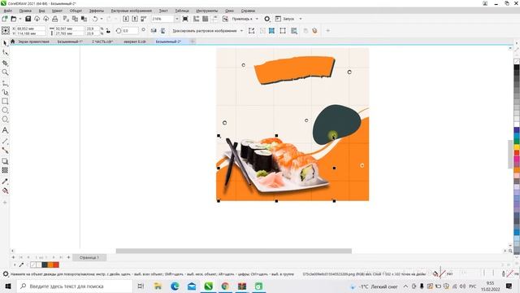Open the Правка menu
The image size is (520, 293).
25,11
